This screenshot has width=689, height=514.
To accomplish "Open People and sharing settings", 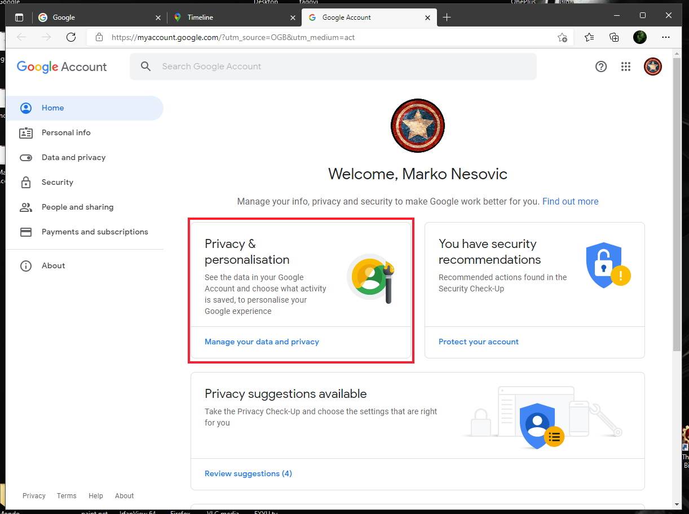I will pyautogui.click(x=78, y=207).
